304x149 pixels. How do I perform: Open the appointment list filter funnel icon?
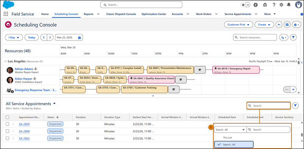pos(295,106)
